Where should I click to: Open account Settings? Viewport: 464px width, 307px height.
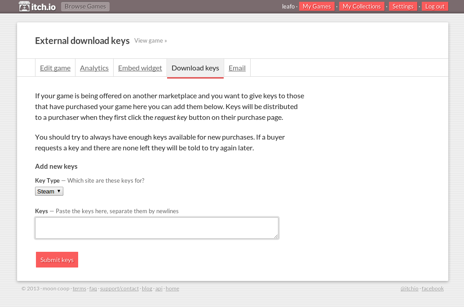click(x=403, y=6)
